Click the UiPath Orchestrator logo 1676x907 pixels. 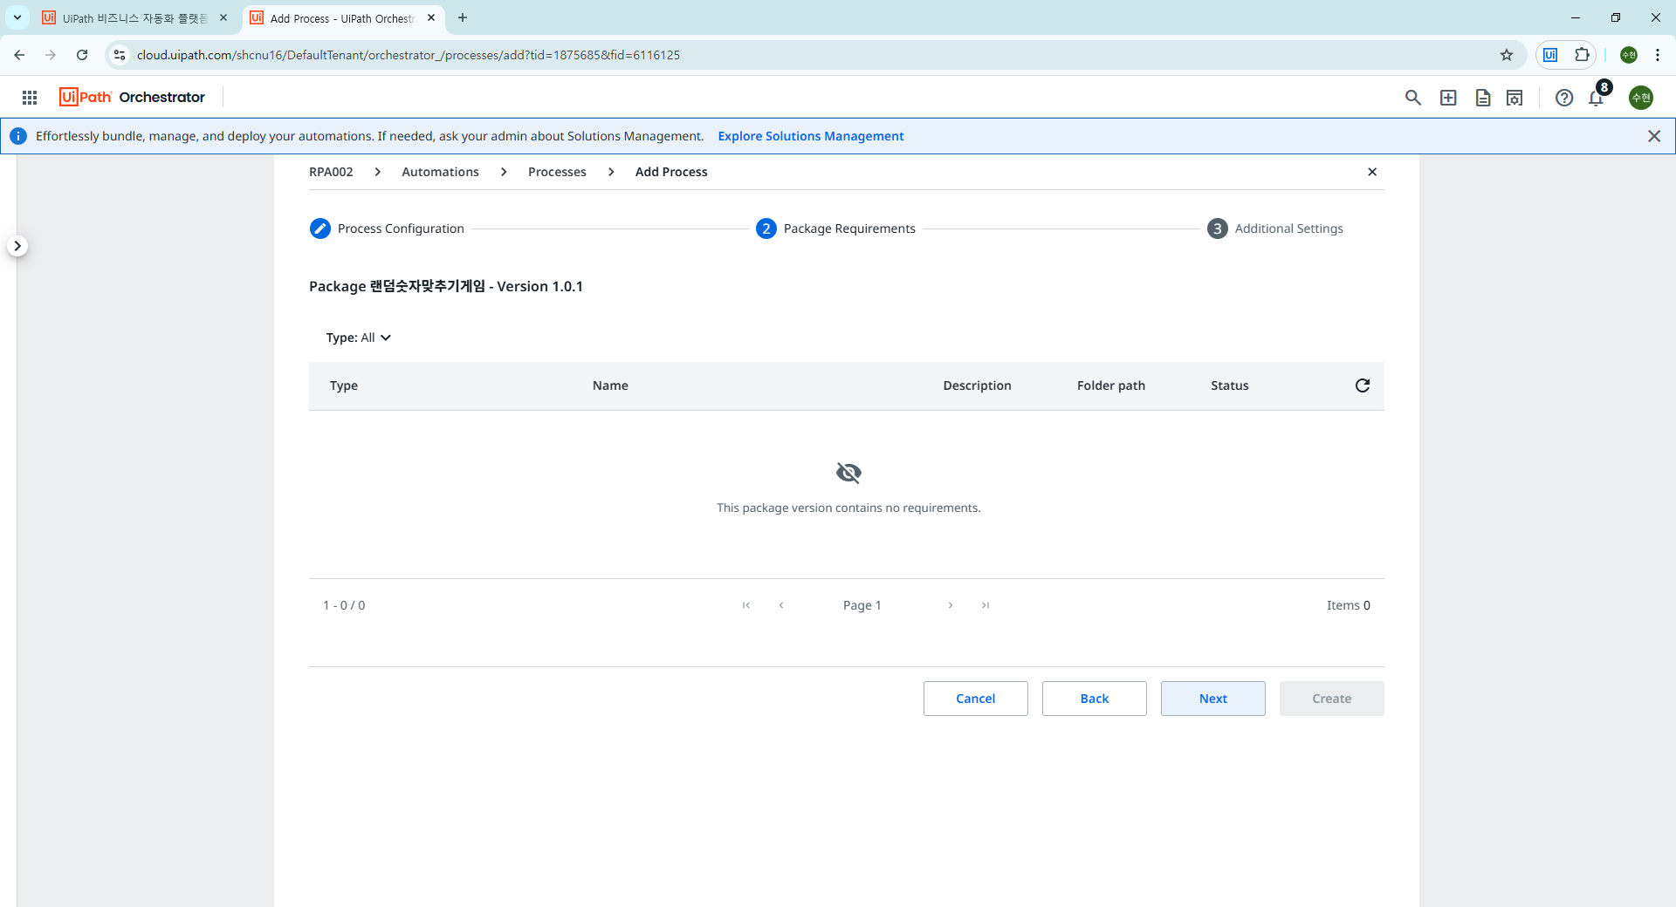[x=132, y=97]
